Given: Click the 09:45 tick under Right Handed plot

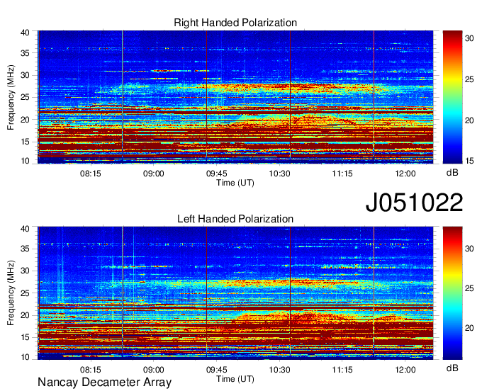Looking at the screenshot, I should click(x=216, y=174).
